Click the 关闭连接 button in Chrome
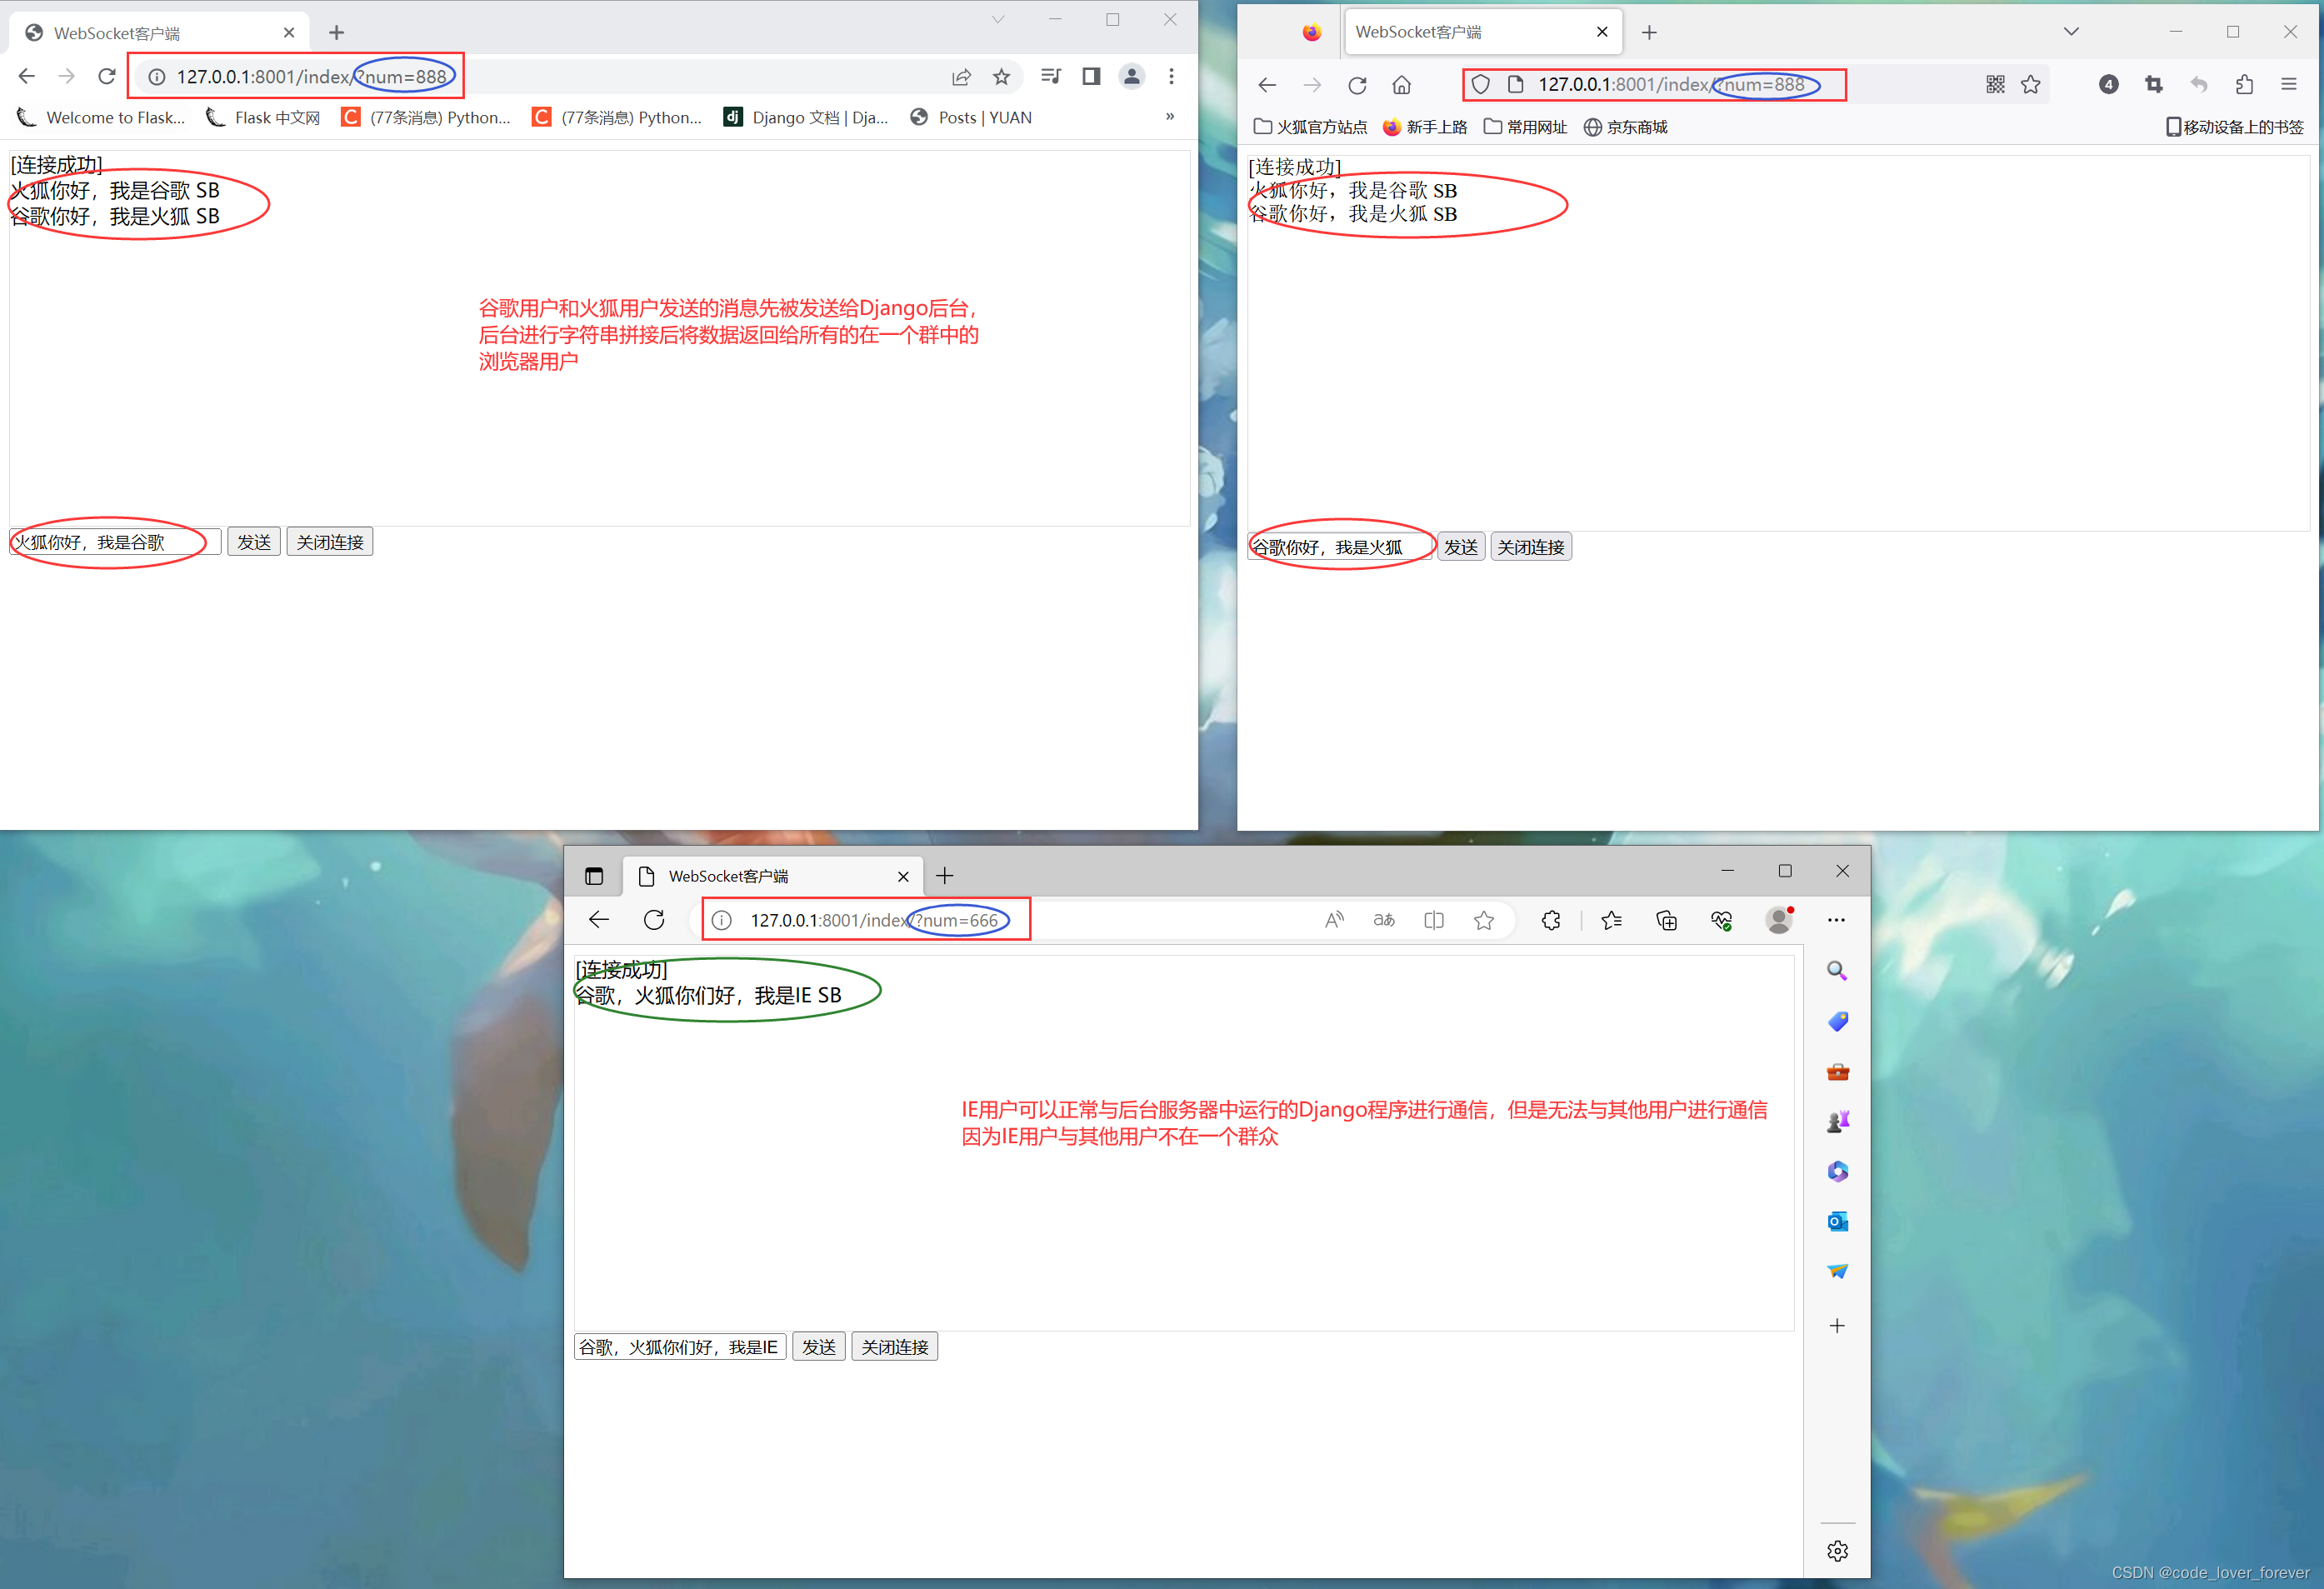Screen dimensions: 2324x1589 click(x=328, y=542)
